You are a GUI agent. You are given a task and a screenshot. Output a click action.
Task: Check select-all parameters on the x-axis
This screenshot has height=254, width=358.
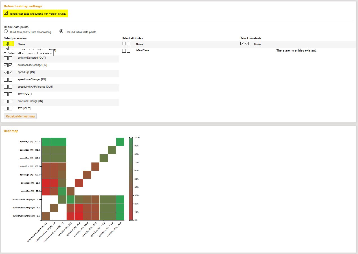[x=6, y=44]
